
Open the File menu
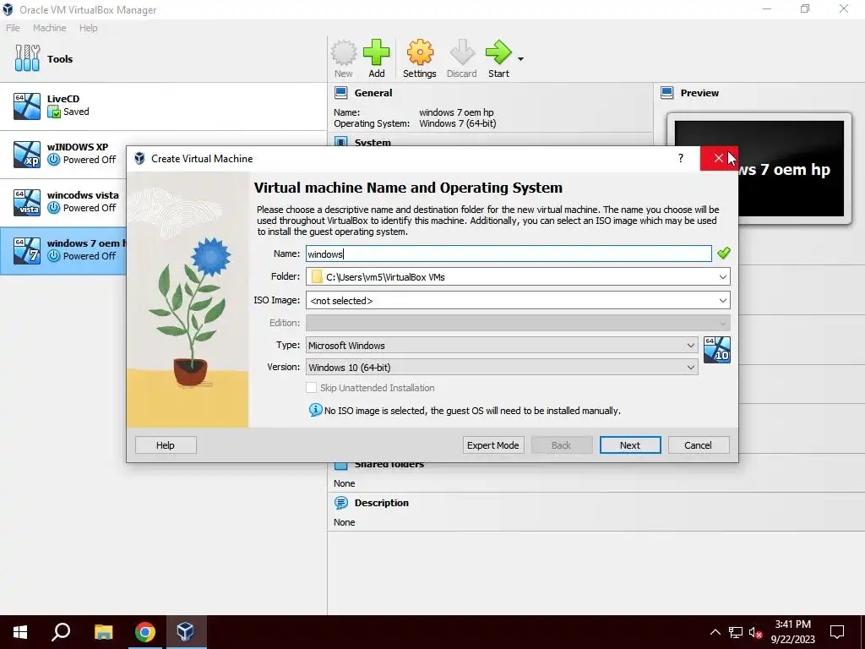click(13, 28)
